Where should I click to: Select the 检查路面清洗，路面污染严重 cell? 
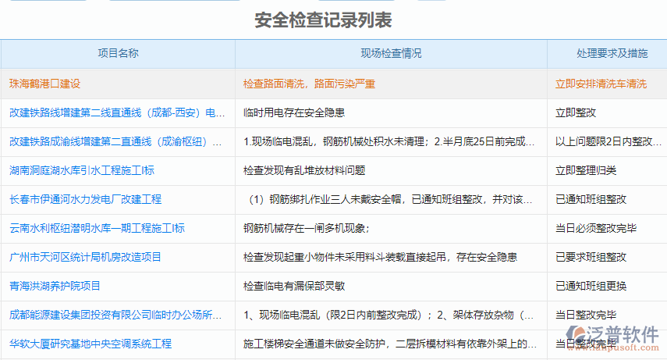tap(309, 84)
